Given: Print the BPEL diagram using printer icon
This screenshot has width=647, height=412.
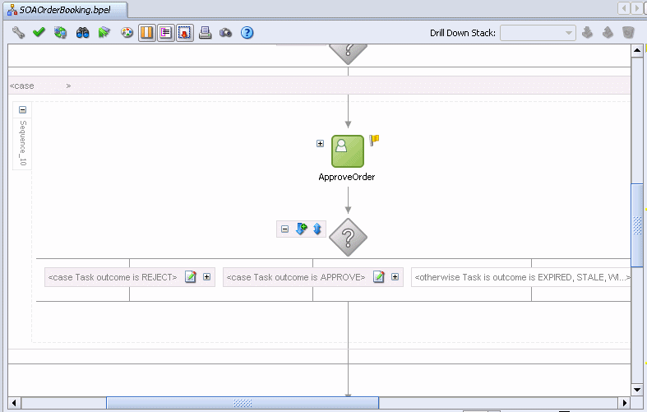Looking at the screenshot, I should click(205, 33).
